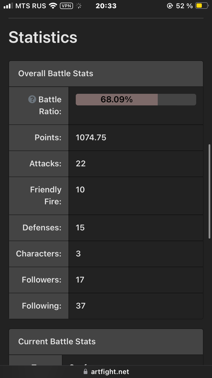Click the 68.09% battle ratio progress bar
212x378 pixels.
tap(136, 99)
